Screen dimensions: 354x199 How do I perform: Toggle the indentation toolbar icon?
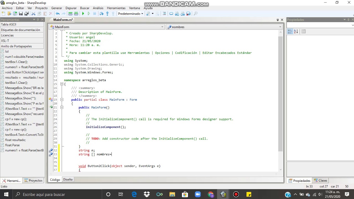164,14
